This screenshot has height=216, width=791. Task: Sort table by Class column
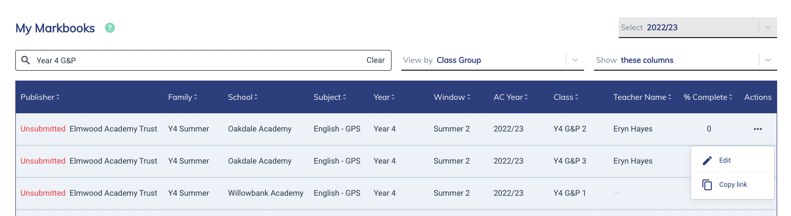566,97
